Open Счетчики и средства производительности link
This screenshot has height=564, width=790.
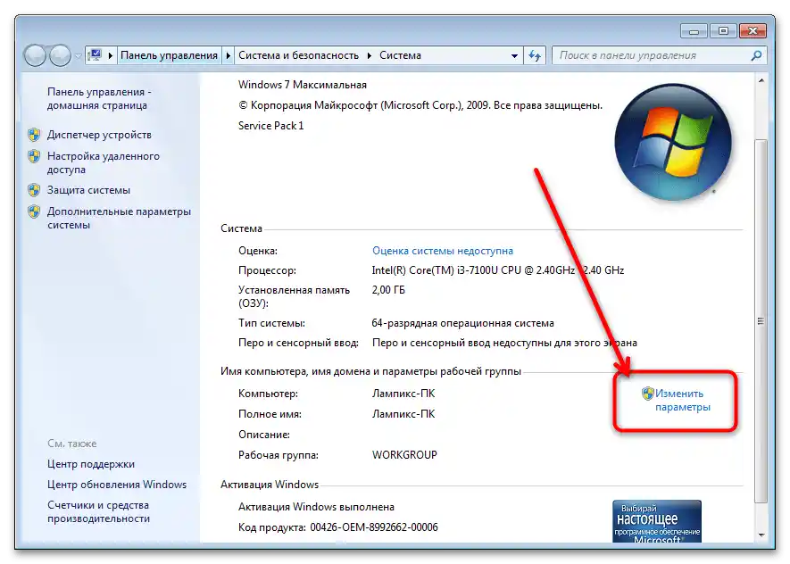[98, 511]
